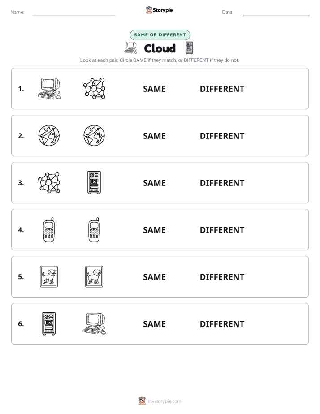Click the server tower icon in row 3
Viewport: 320px width, 414px height.
tap(94, 182)
